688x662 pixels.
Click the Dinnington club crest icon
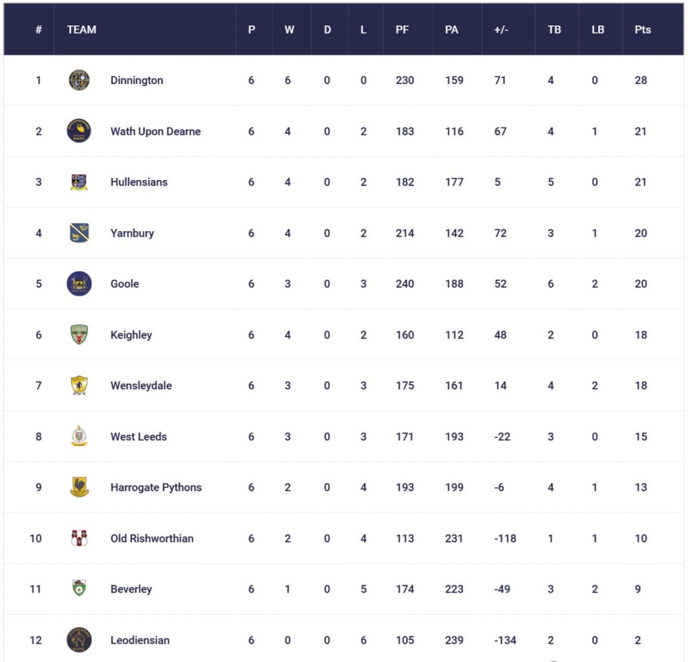click(x=79, y=80)
